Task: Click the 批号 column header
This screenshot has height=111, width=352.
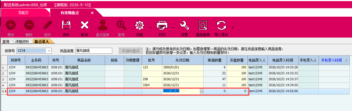Action: [152, 60]
